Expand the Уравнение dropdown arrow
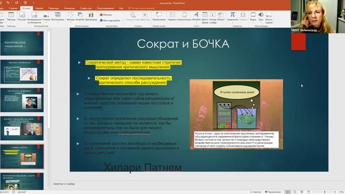 click(x=232, y=23)
